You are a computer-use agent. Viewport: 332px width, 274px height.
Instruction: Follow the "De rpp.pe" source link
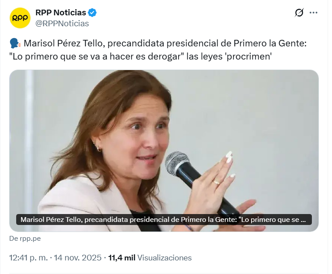coord(25,239)
